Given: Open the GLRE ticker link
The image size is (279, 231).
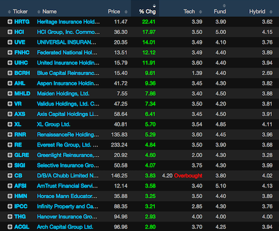Looking at the screenshot, I should pyautogui.click(x=21, y=155).
